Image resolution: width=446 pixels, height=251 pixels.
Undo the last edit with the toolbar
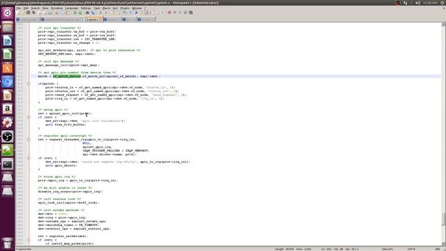coord(75,13)
